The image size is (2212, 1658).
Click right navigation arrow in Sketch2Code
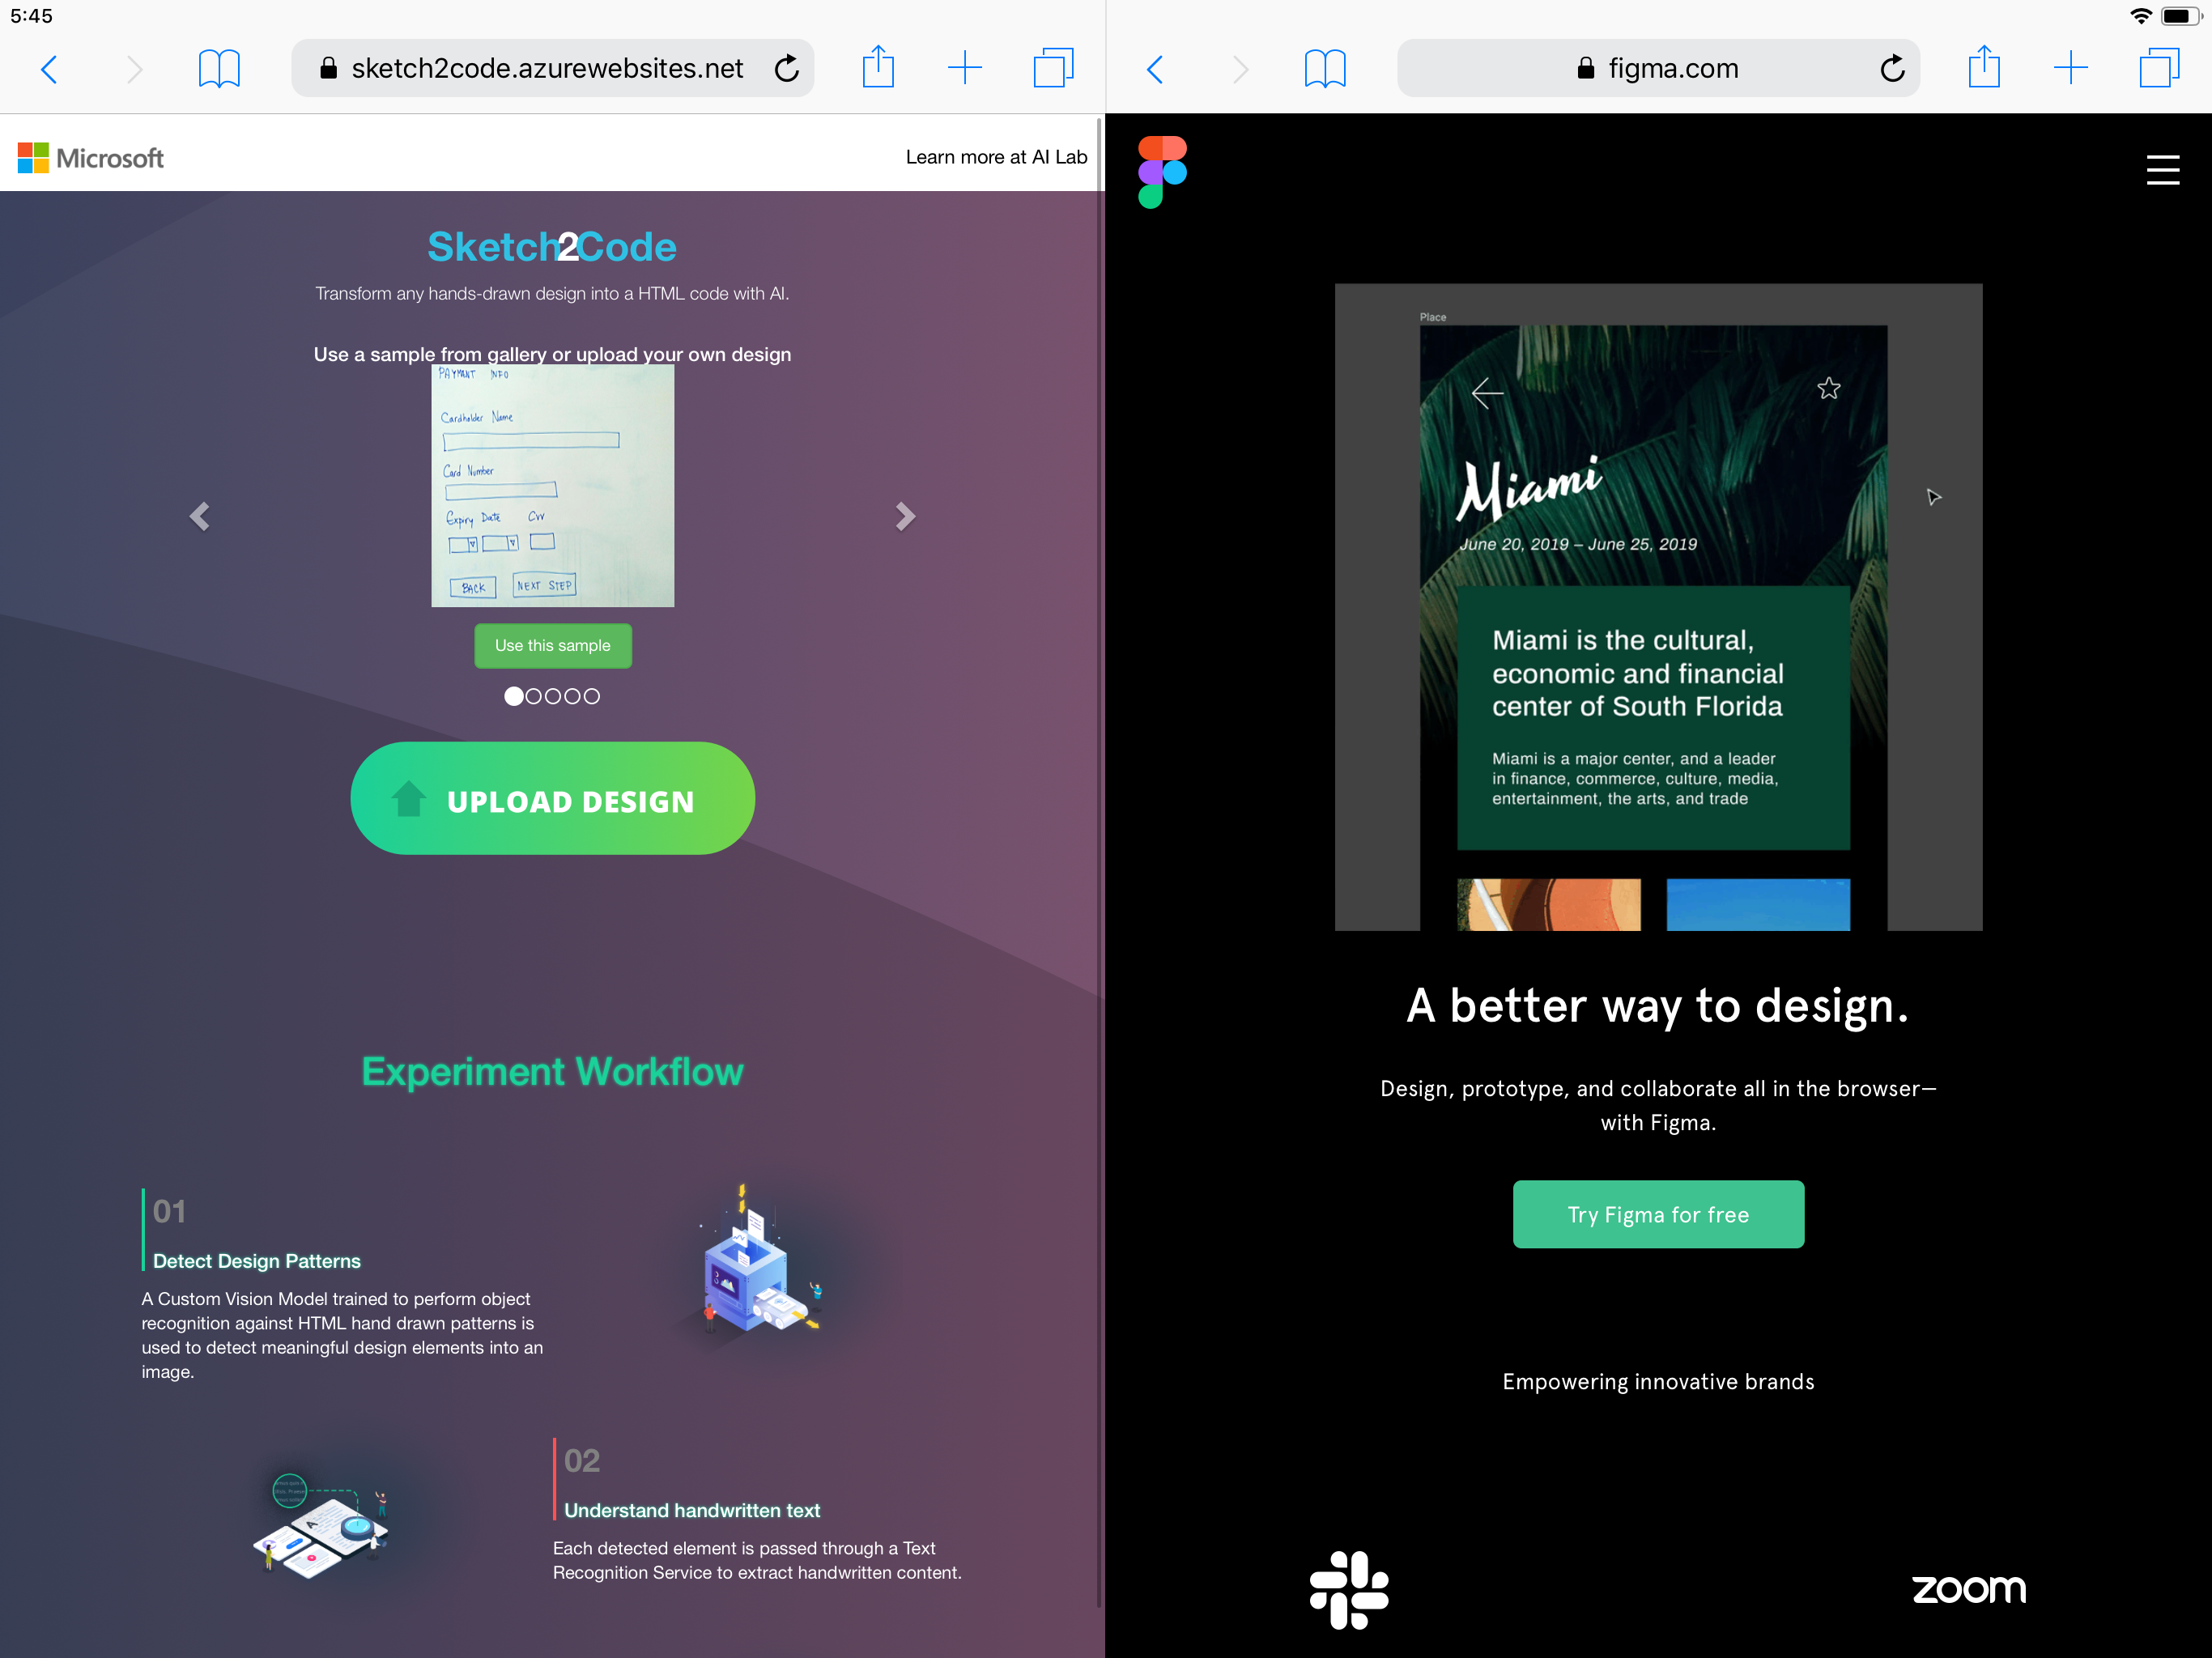point(902,516)
